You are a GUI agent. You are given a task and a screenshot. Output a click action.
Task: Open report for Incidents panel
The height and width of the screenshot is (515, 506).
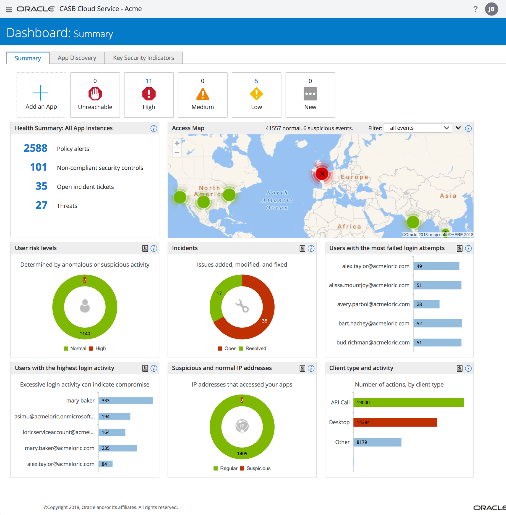(x=302, y=248)
